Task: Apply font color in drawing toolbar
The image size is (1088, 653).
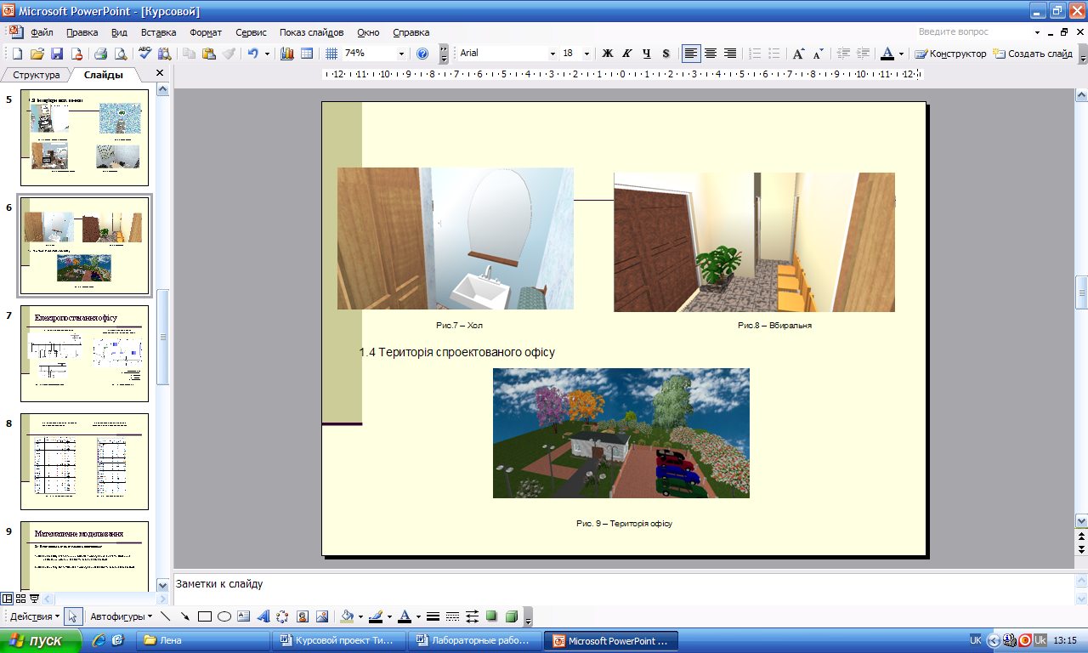Action: (405, 616)
